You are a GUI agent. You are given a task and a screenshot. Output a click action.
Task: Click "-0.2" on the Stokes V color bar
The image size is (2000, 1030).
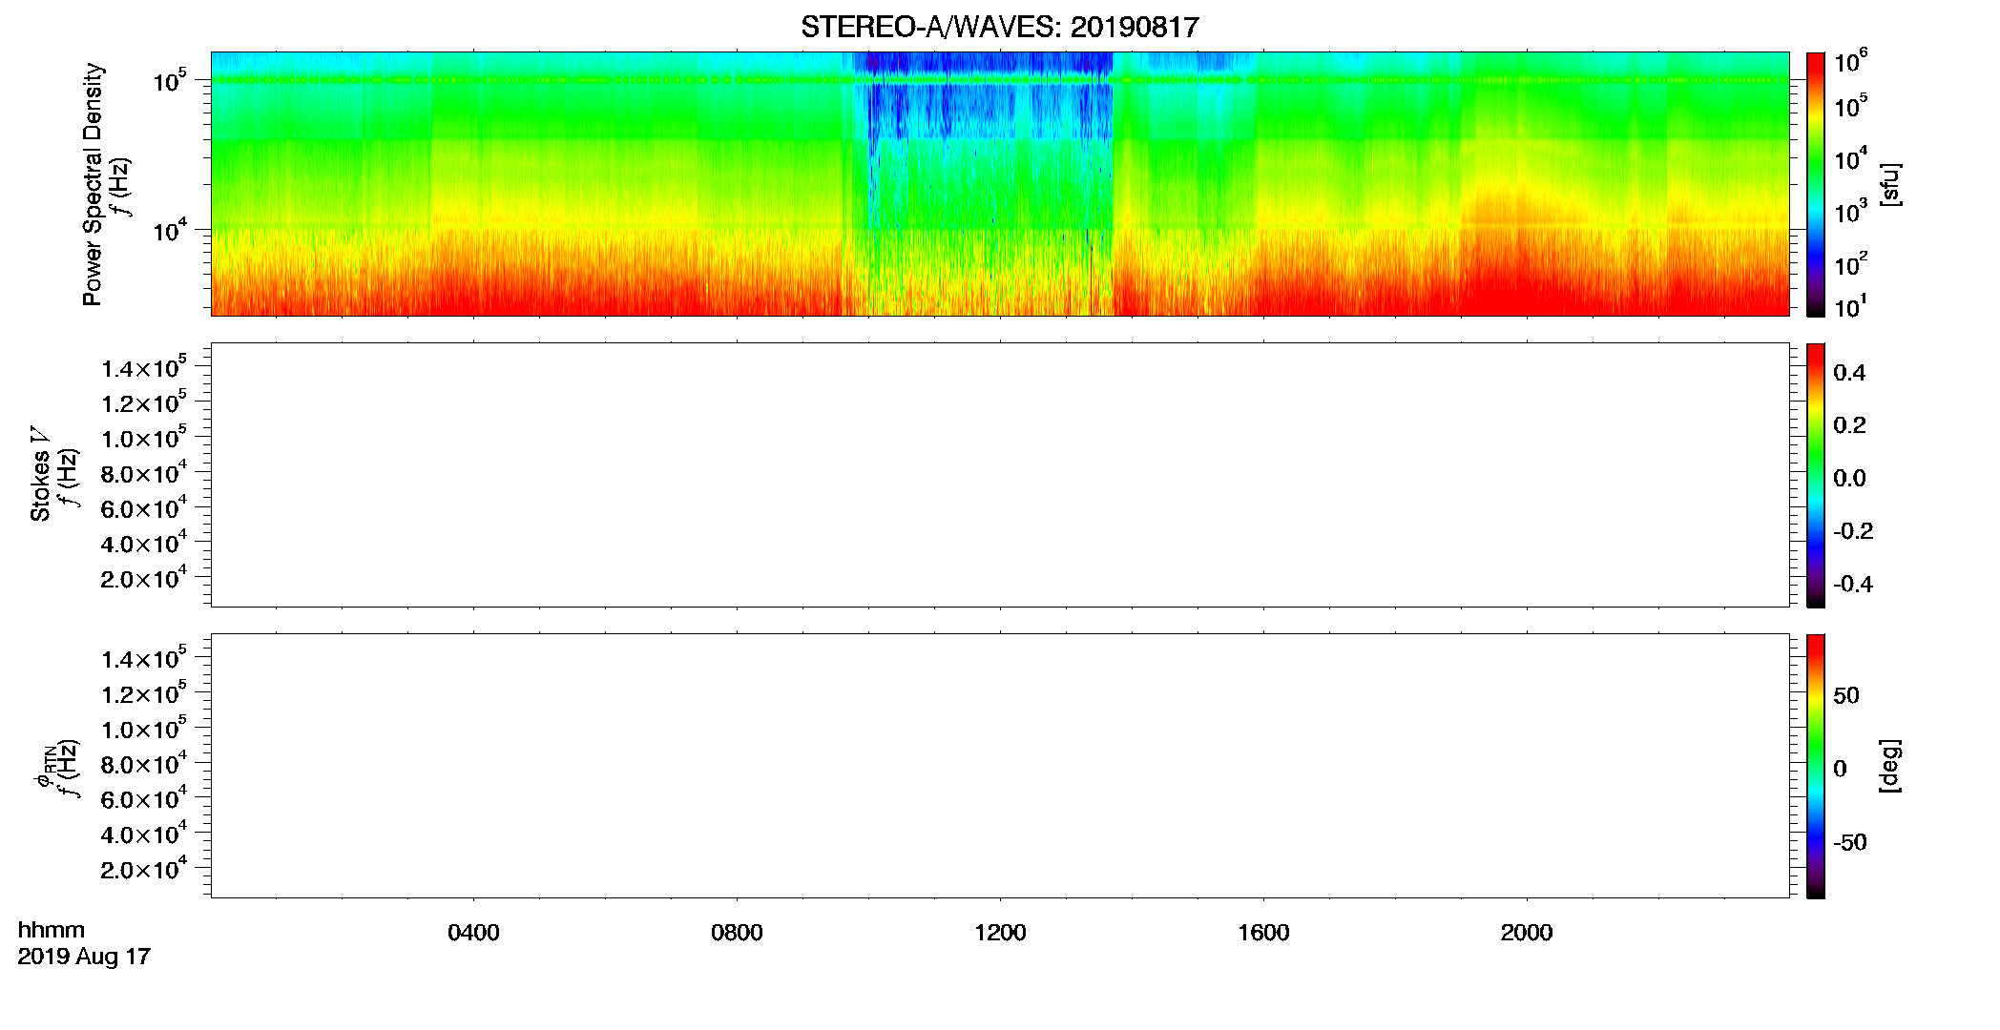(x=1853, y=531)
